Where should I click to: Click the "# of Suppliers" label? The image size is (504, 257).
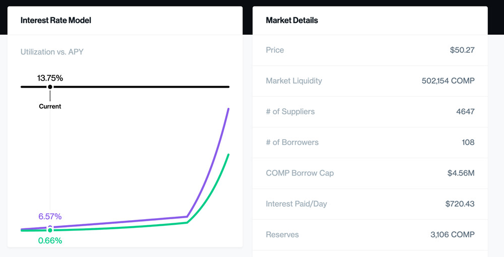coord(290,111)
